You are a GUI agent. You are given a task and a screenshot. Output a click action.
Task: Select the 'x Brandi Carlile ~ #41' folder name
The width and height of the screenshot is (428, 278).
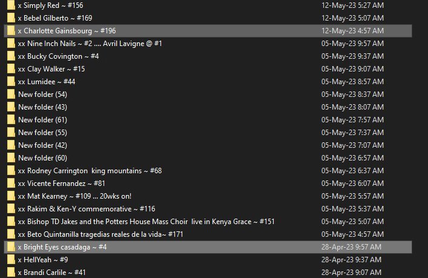click(x=52, y=273)
